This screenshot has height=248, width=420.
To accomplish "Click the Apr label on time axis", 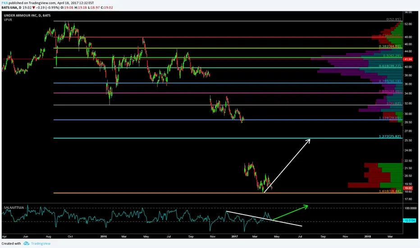I will coord(5,236).
